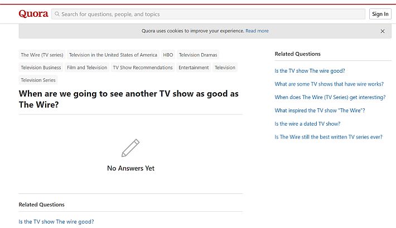Image resolution: width=396 pixels, height=228 pixels.
Task: Focus the search questions input field
Action: click(x=209, y=14)
